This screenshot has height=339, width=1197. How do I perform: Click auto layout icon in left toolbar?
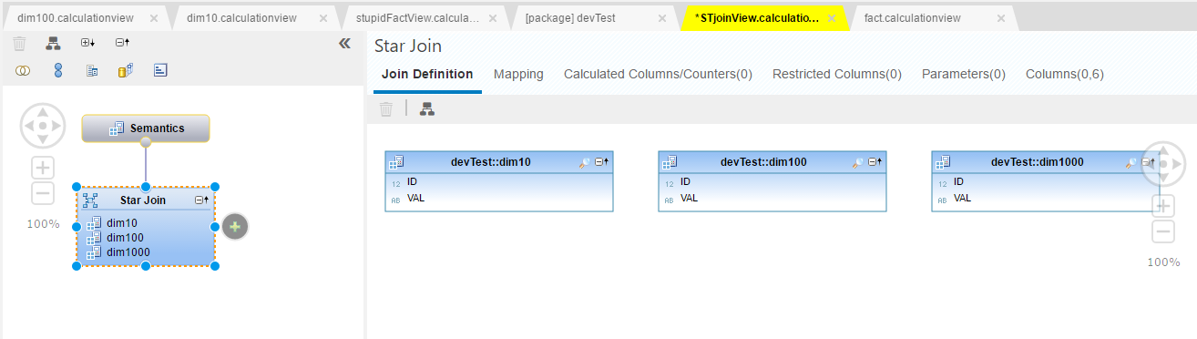tap(53, 43)
